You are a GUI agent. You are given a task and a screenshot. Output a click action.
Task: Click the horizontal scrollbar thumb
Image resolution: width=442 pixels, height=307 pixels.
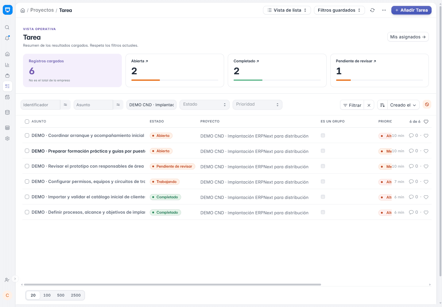173,285
